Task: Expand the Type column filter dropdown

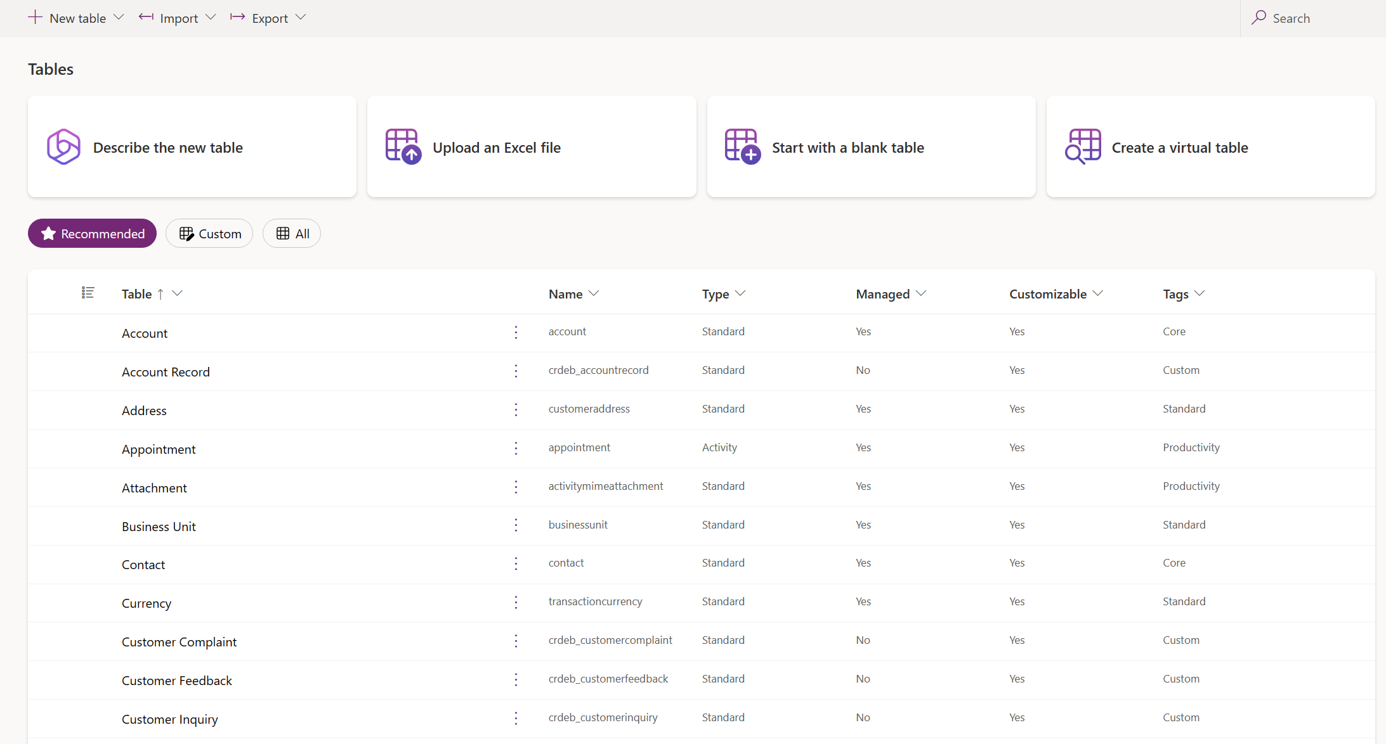Action: [x=741, y=293]
